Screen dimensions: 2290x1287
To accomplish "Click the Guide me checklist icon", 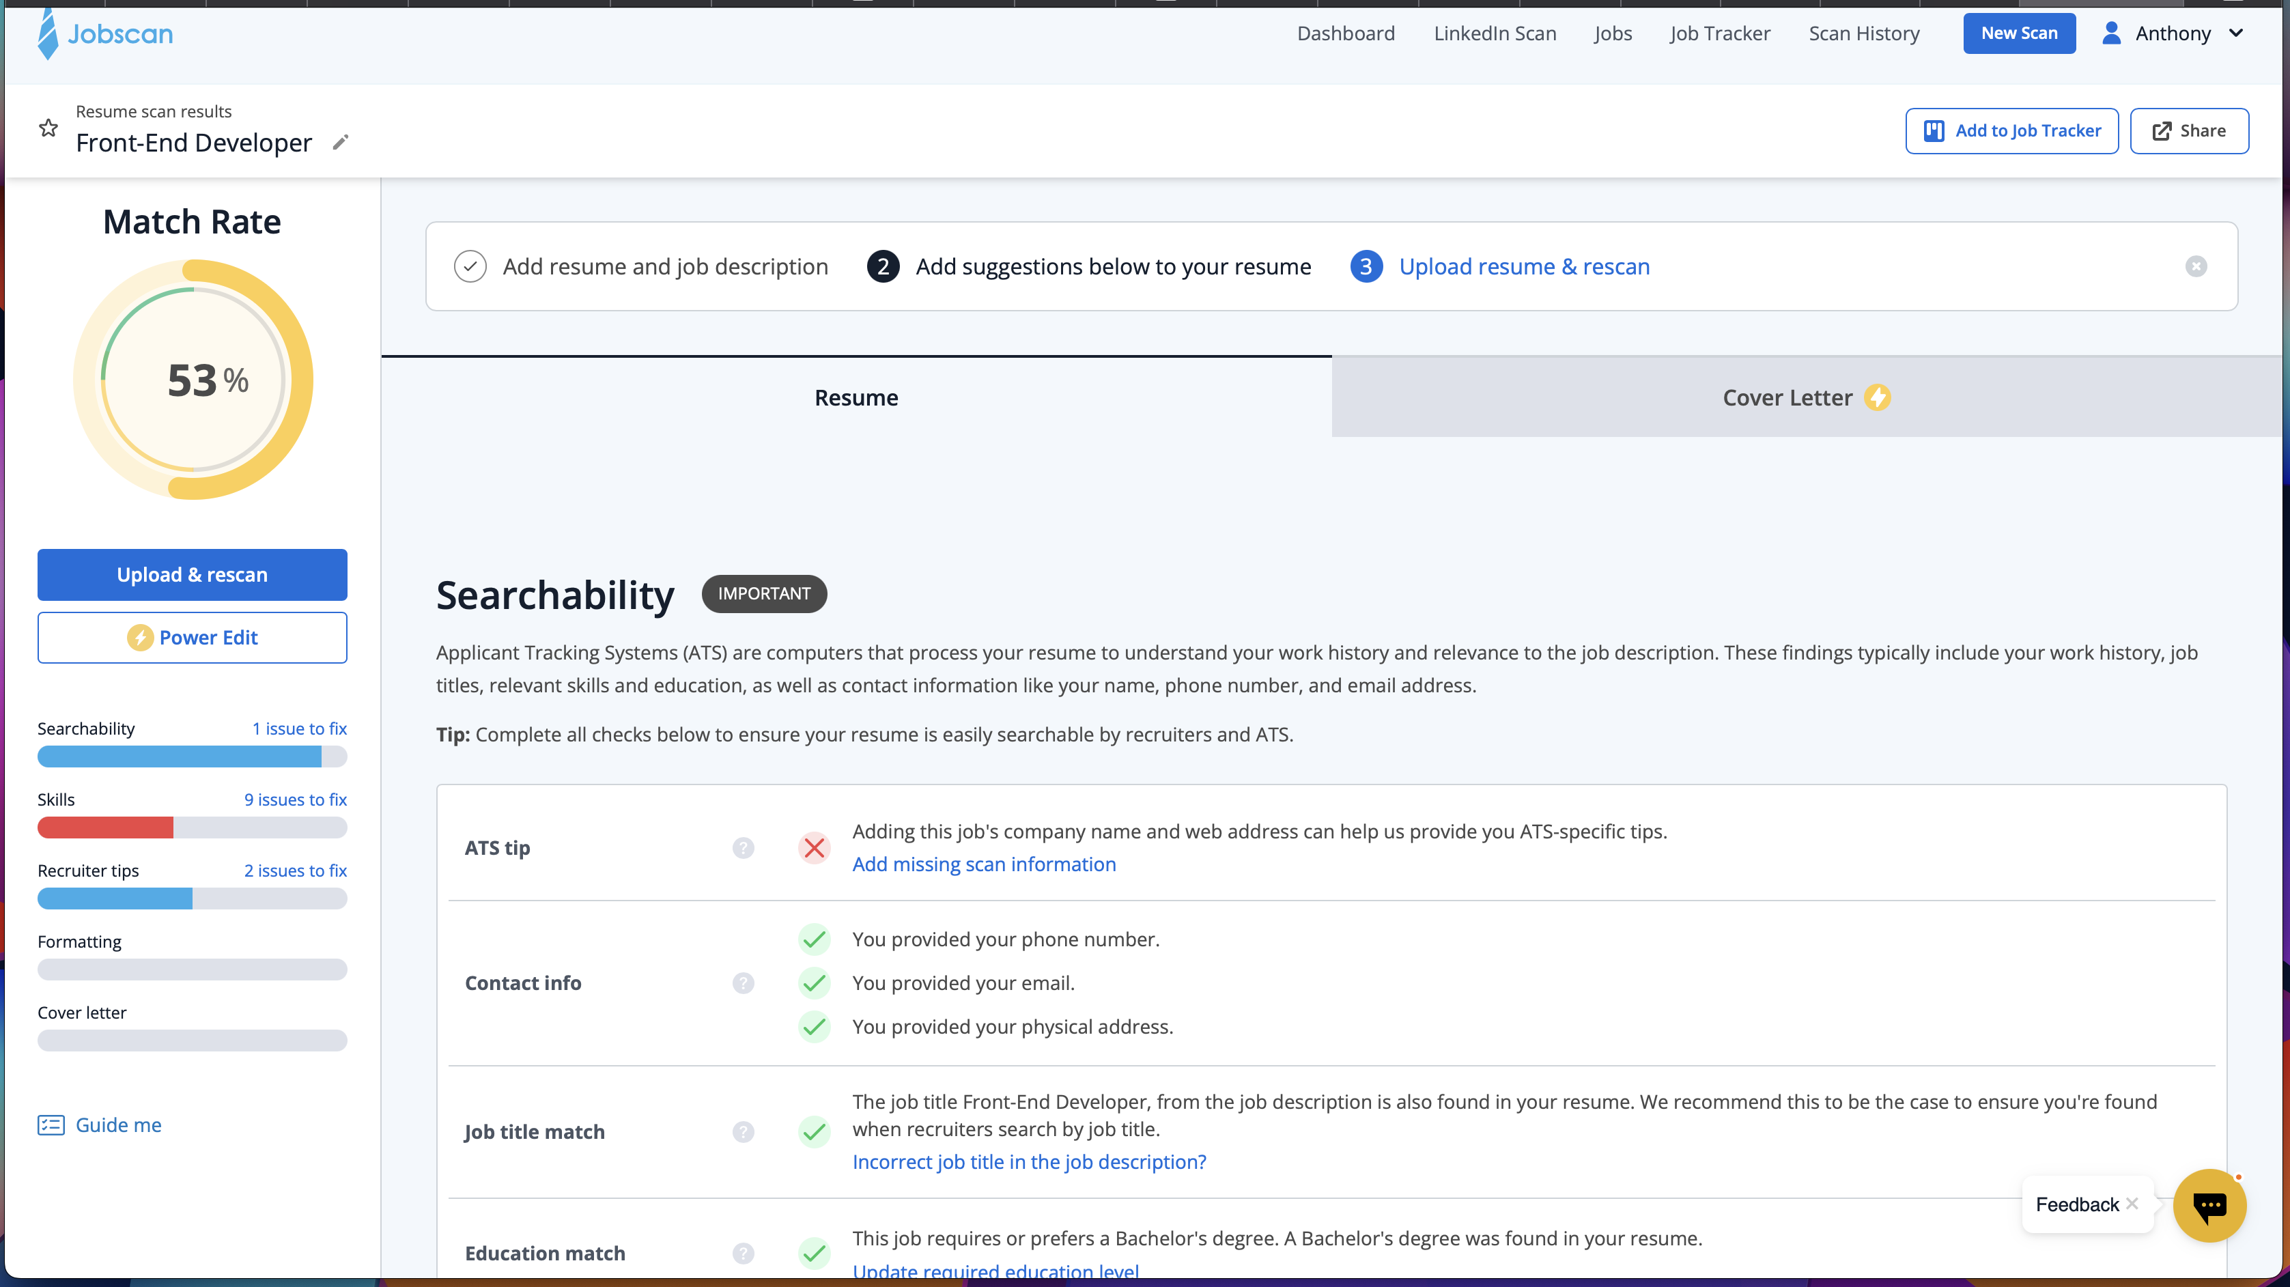I will coord(51,1125).
